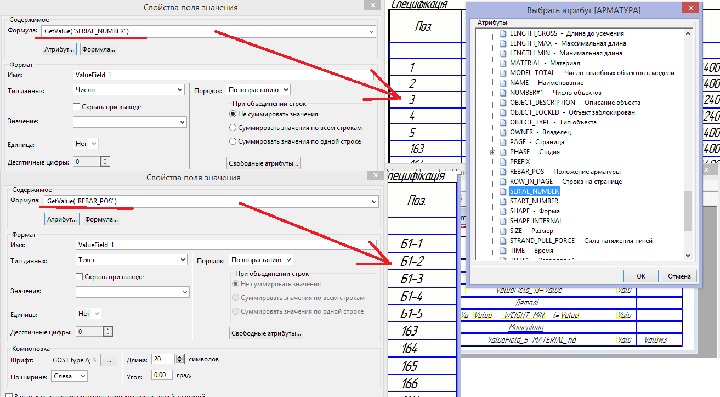Viewport: 720px width, 397px height.
Task: Open 'Тип данных' dropdown showing Число
Action: coord(129,90)
